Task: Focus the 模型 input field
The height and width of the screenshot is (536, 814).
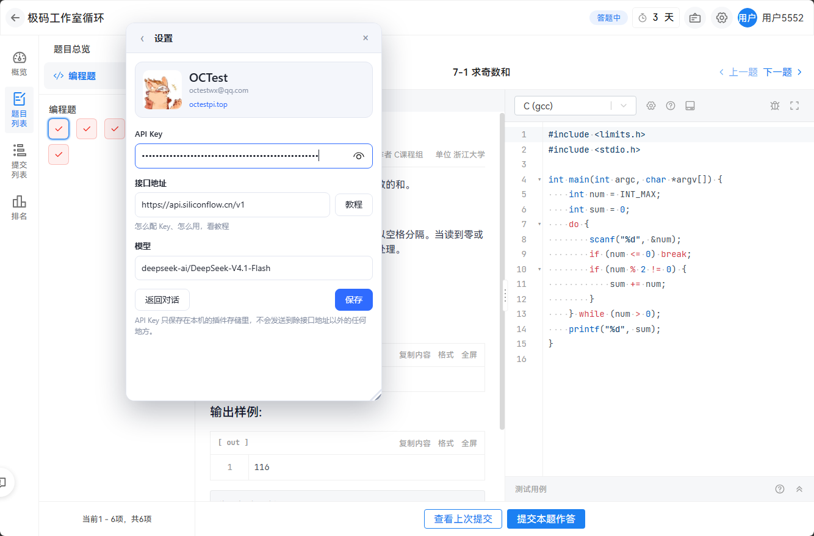Action: (254, 268)
